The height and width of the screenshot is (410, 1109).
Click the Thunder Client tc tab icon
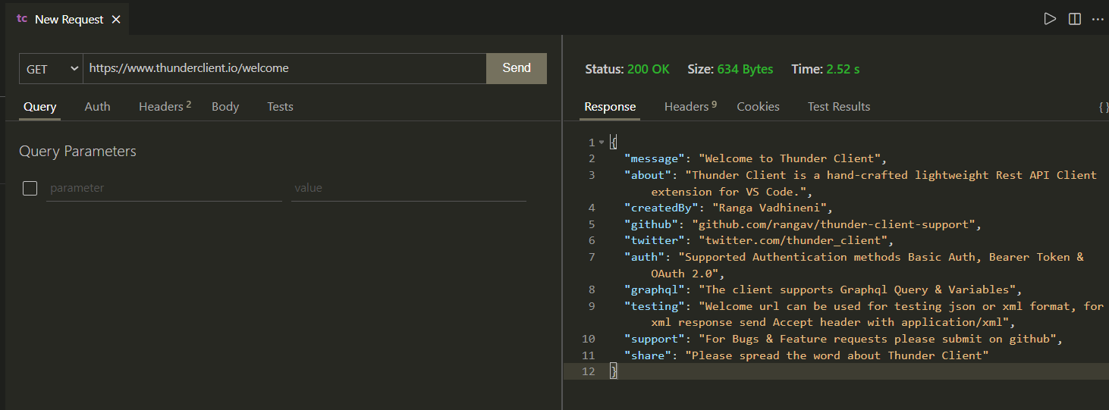point(22,19)
